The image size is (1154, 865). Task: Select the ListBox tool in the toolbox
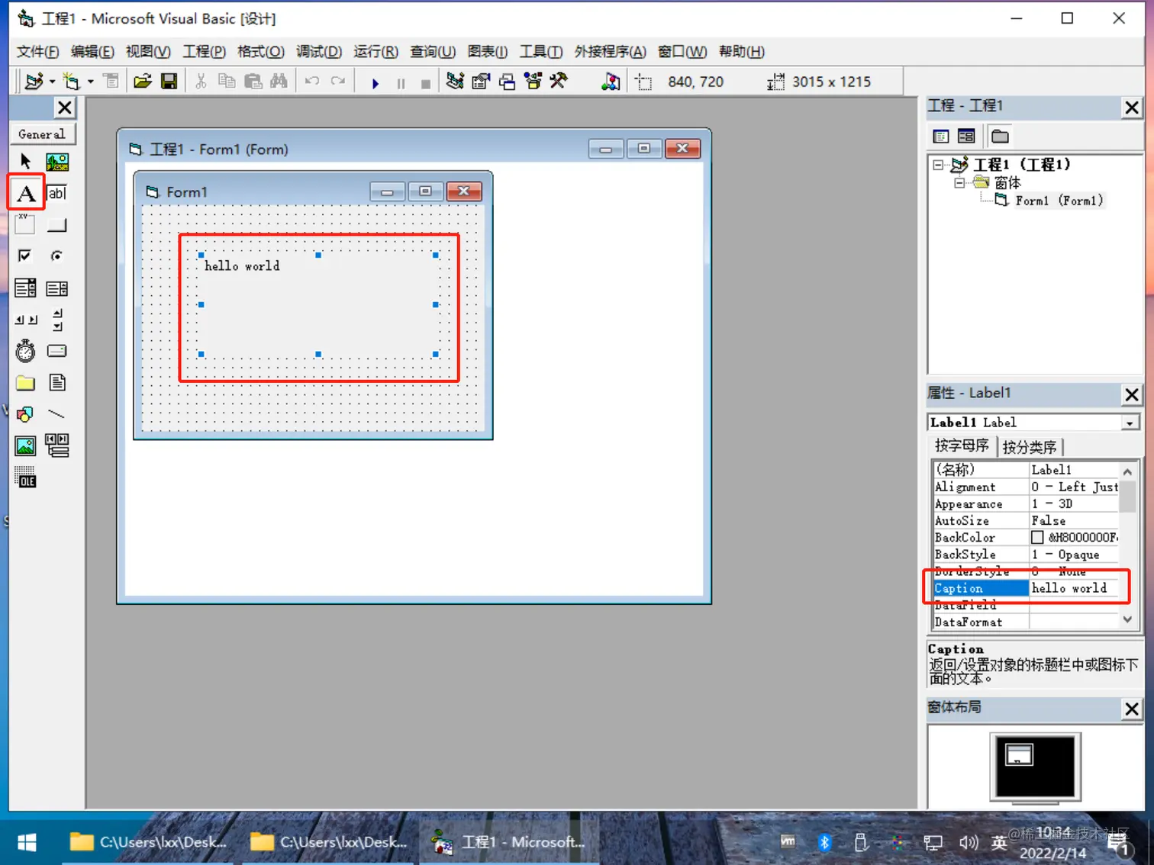point(57,288)
